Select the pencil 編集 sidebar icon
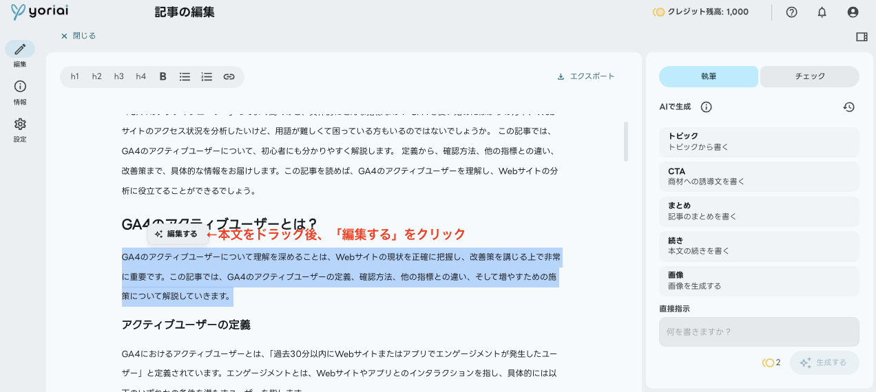The height and width of the screenshot is (392, 876). coord(20,49)
